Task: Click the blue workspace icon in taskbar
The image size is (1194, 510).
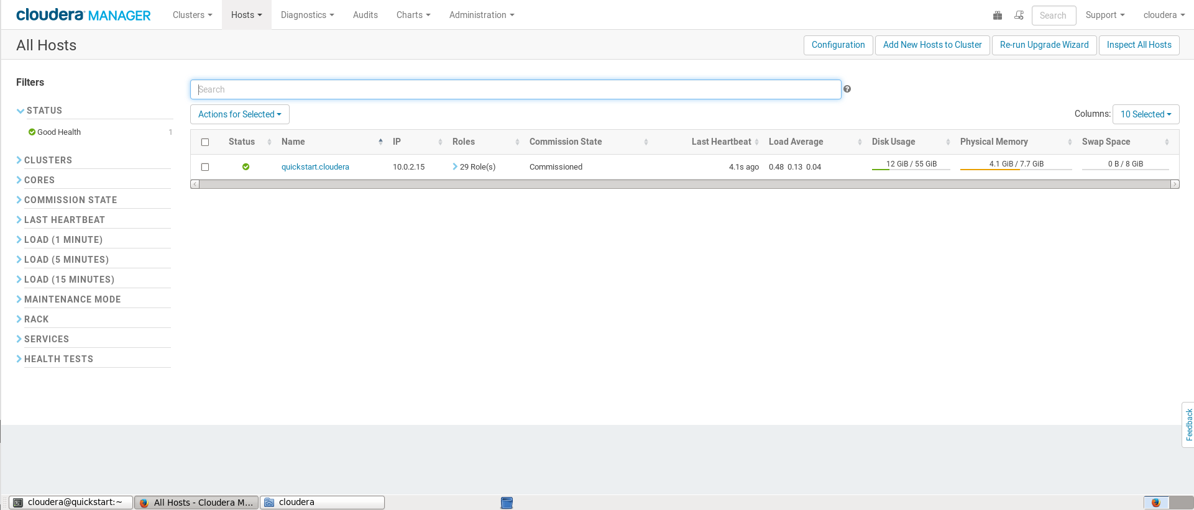Action: tap(507, 503)
